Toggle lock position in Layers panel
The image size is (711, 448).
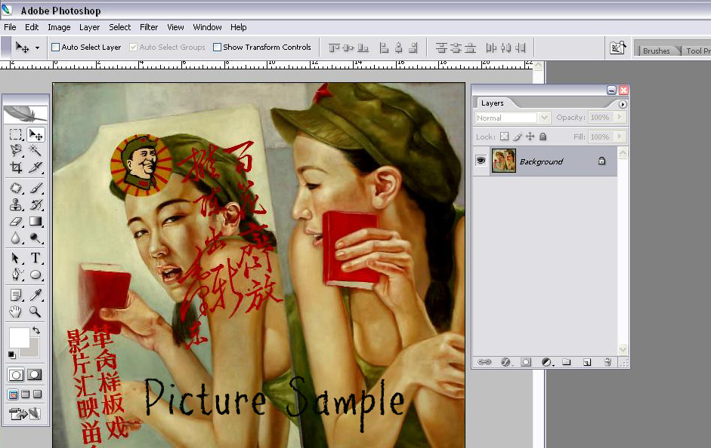(530, 137)
